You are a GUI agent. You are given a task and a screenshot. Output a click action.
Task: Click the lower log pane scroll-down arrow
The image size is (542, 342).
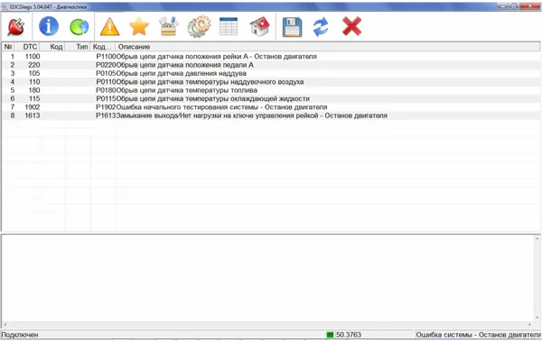coord(537,318)
